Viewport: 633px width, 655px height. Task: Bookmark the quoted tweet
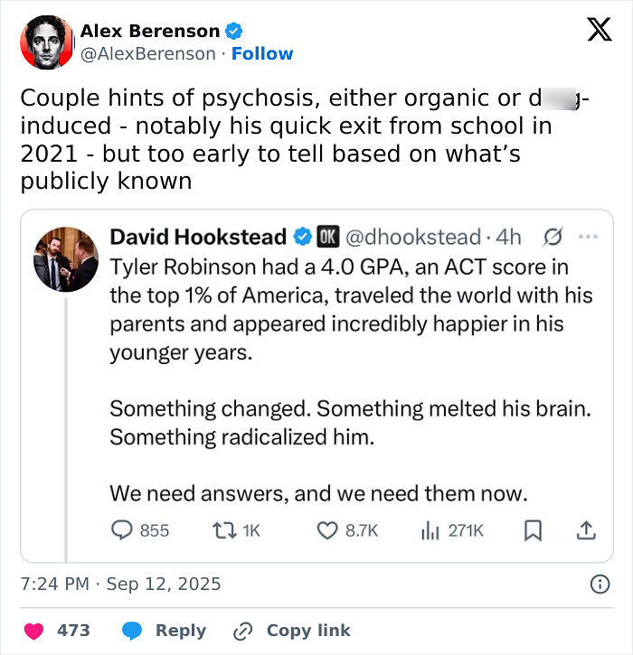click(x=534, y=531)
